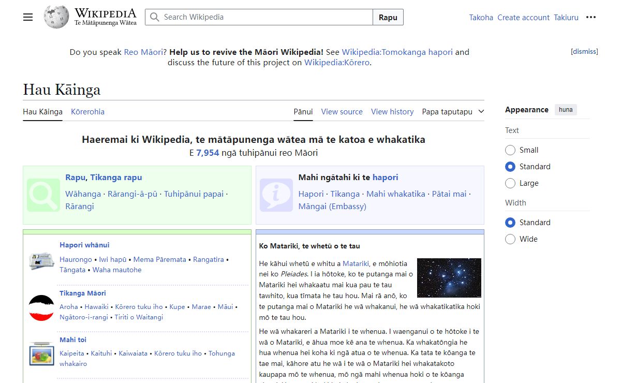Open the Mahi whakatika link
621x383 pixels.
coord(396,194)
